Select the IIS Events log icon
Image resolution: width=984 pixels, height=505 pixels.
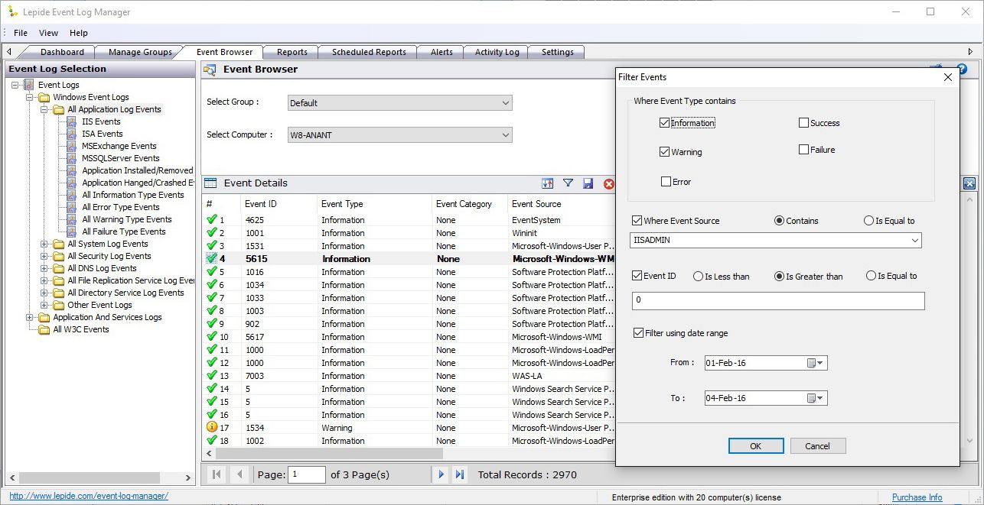71,121
